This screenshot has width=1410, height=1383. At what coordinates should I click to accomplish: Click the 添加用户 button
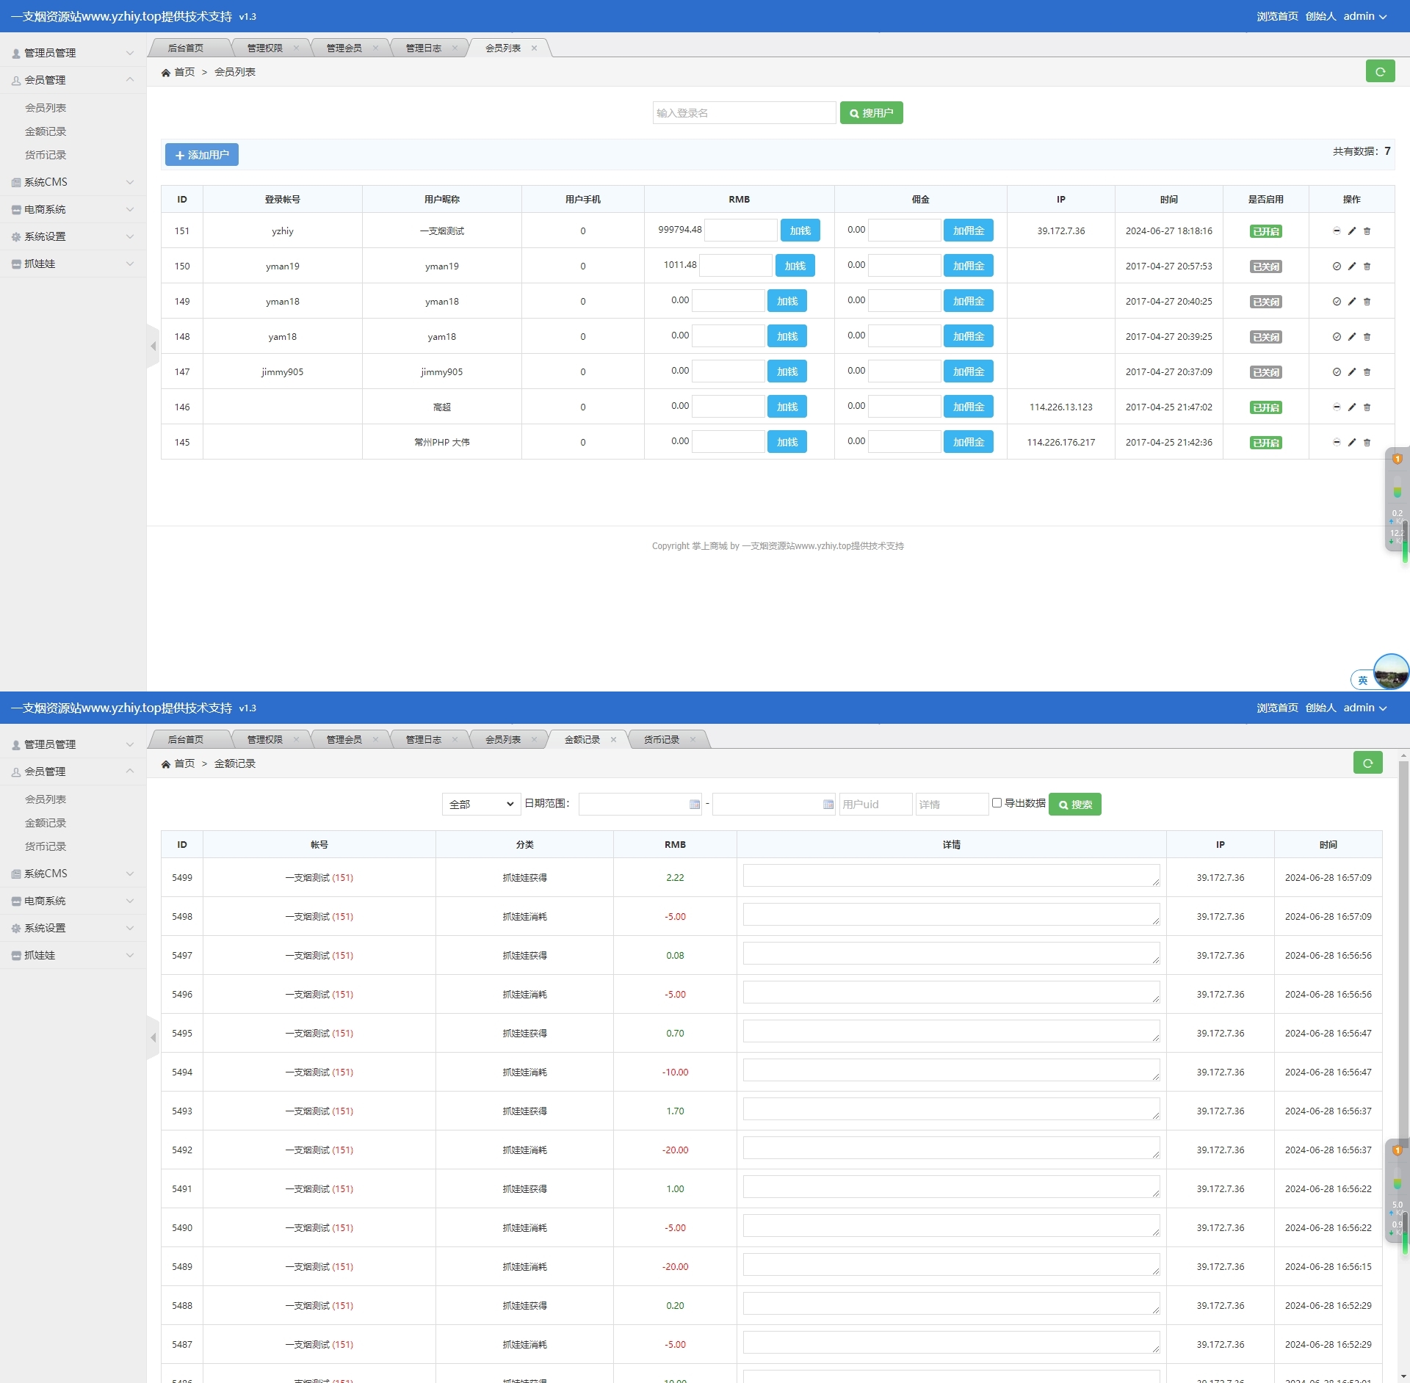tap(202, 155)
